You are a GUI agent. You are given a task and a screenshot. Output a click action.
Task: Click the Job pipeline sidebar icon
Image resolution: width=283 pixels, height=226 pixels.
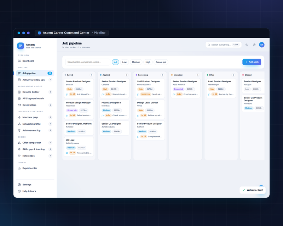pos(19,73)
